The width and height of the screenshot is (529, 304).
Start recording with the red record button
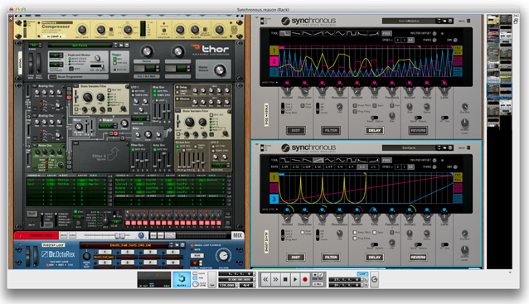305,279
